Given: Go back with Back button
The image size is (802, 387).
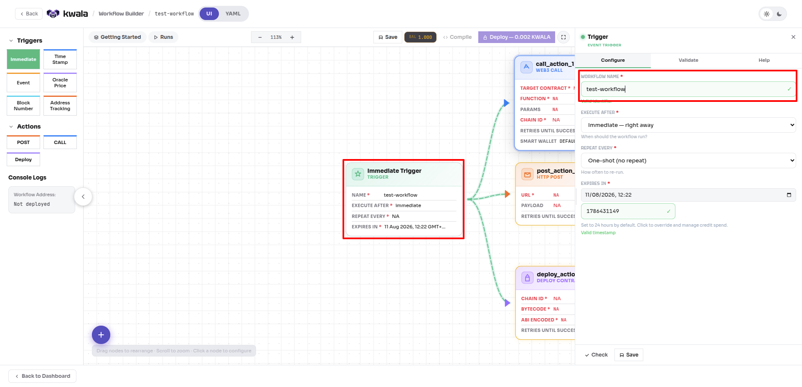Looking at the screenshot, I should point(29,14).
